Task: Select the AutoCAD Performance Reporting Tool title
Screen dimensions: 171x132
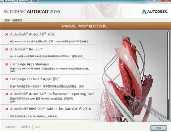Action: click(52, 94)
